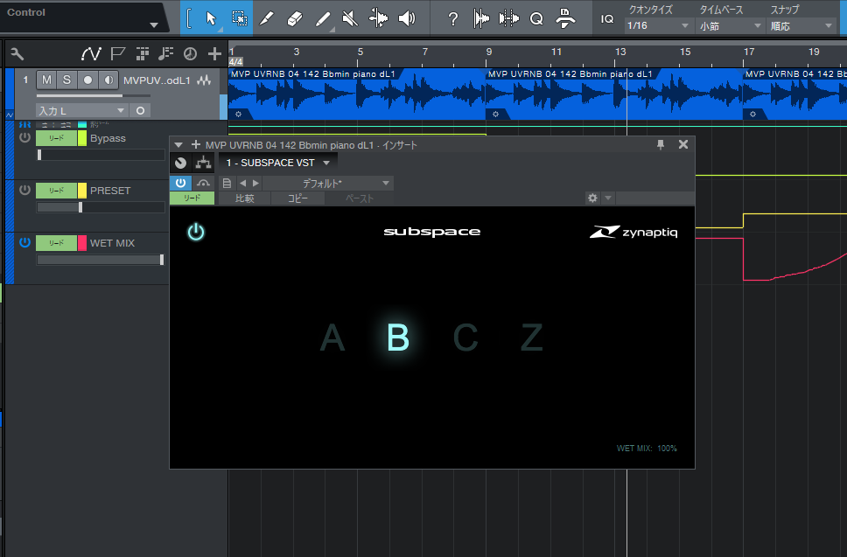Toggle the WET MIX automation power
Screen dimensions: 847x557
[24, 242]
